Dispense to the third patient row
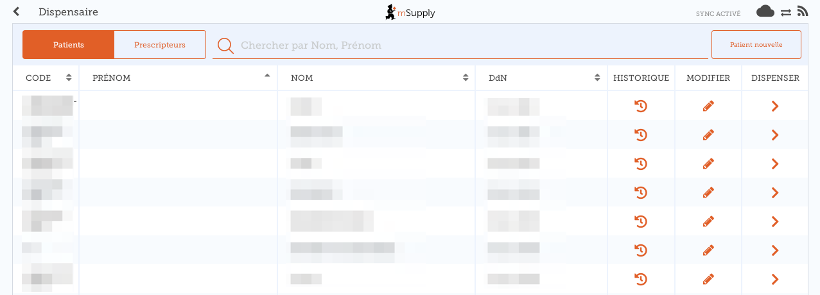 click(x=775, y=164)
